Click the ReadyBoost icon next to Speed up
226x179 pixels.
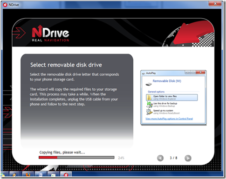[x=149, y=112]
